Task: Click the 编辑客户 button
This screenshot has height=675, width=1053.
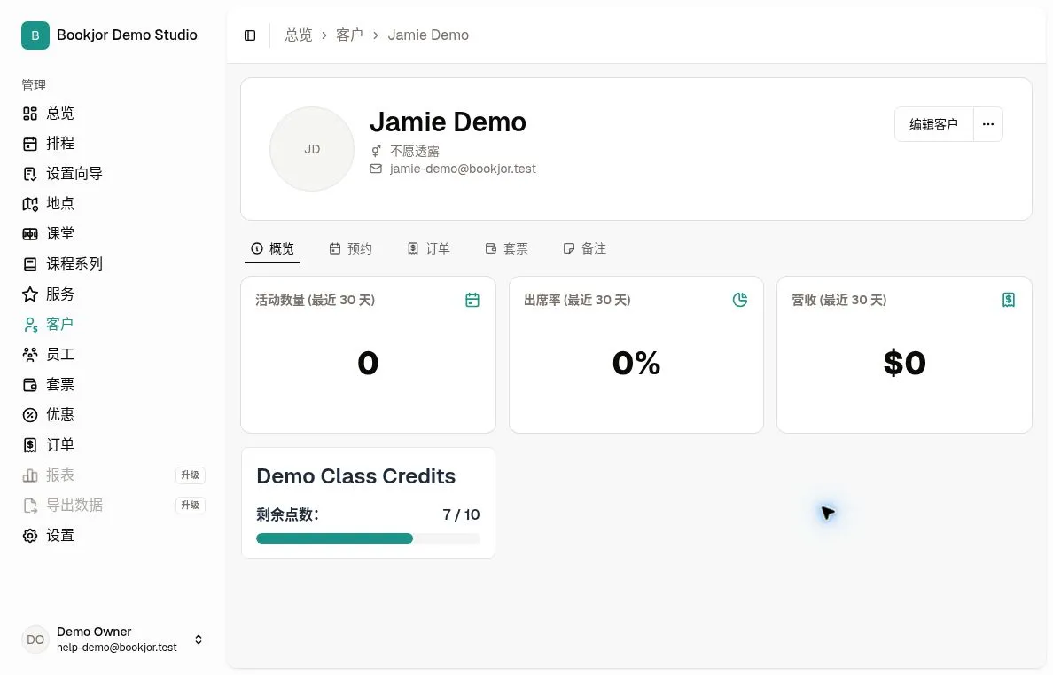Action: click(934, 124)
